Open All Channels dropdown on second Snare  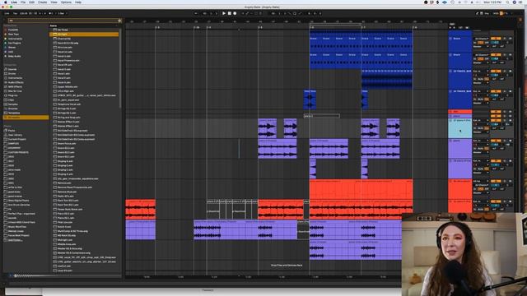tap(481, 55)
